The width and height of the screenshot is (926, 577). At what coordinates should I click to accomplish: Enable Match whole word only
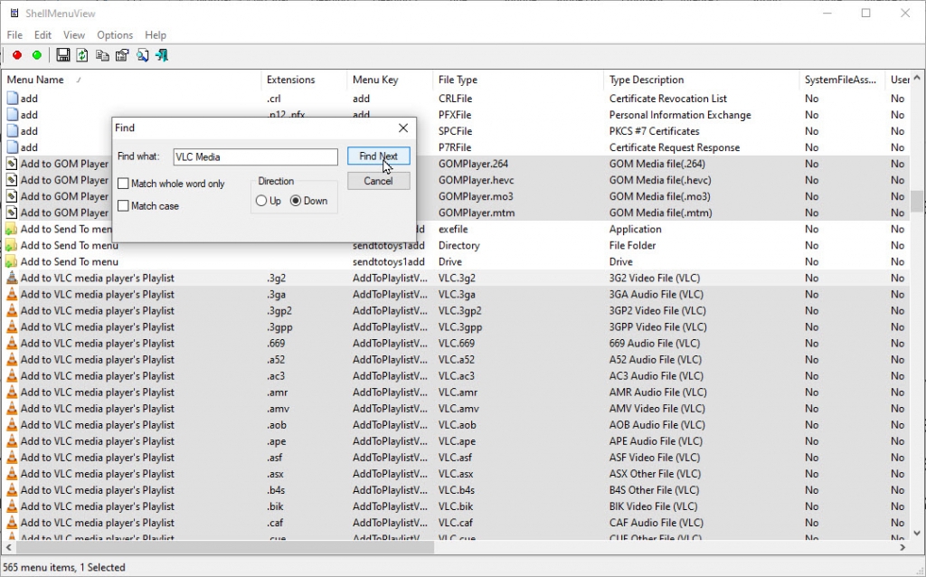click(x=123, y=183)
